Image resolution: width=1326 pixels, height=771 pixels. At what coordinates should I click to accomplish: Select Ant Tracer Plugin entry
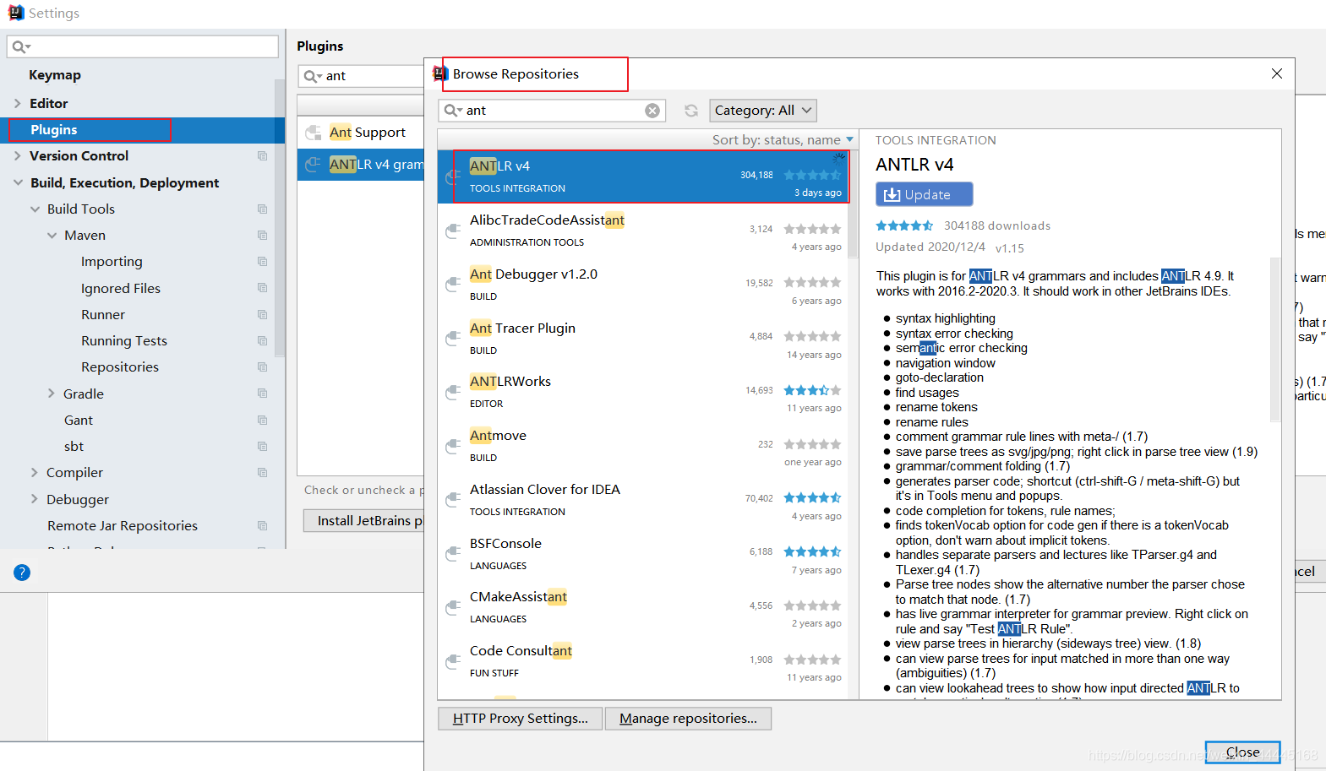(644, 339)
